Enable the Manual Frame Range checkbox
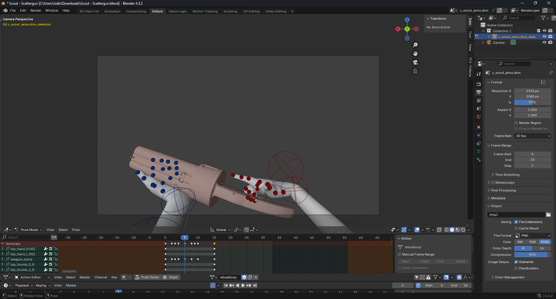The width and height of the screenshot is (556, 299). pyautogui.click(x=400, y=254)
